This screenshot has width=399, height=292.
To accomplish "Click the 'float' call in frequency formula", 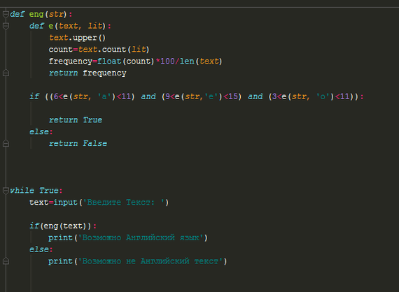I will coord(109,61).
